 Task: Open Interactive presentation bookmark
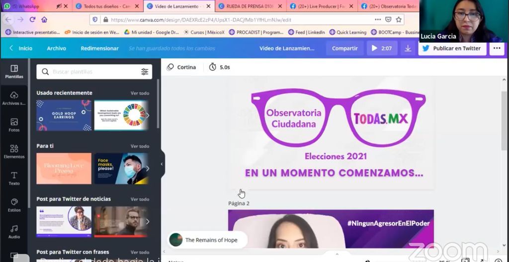click(32, 32)
